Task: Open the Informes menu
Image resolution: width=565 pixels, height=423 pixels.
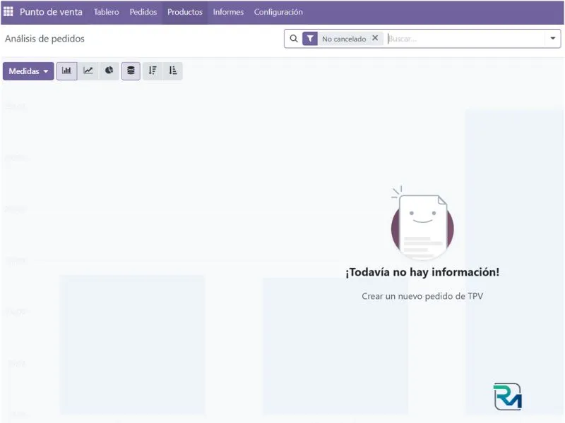Action: tap(228, 12)
